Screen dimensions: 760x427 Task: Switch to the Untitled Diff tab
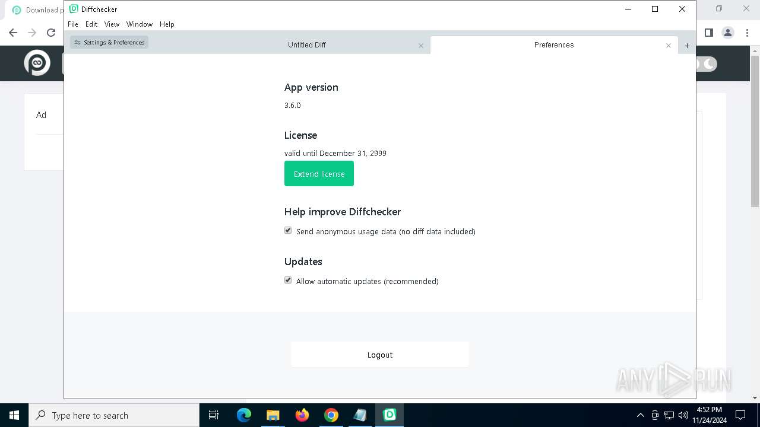click(307, 45)
